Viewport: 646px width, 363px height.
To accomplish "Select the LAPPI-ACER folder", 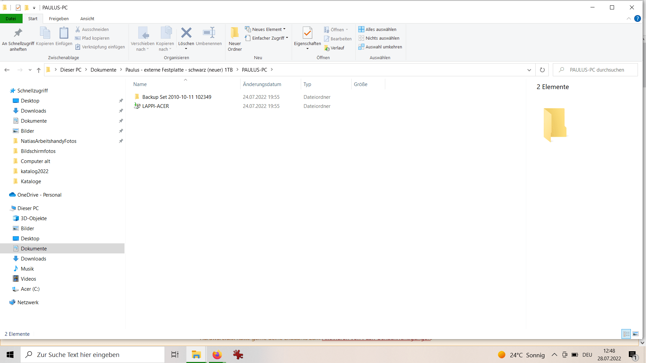I will point(155,106).
